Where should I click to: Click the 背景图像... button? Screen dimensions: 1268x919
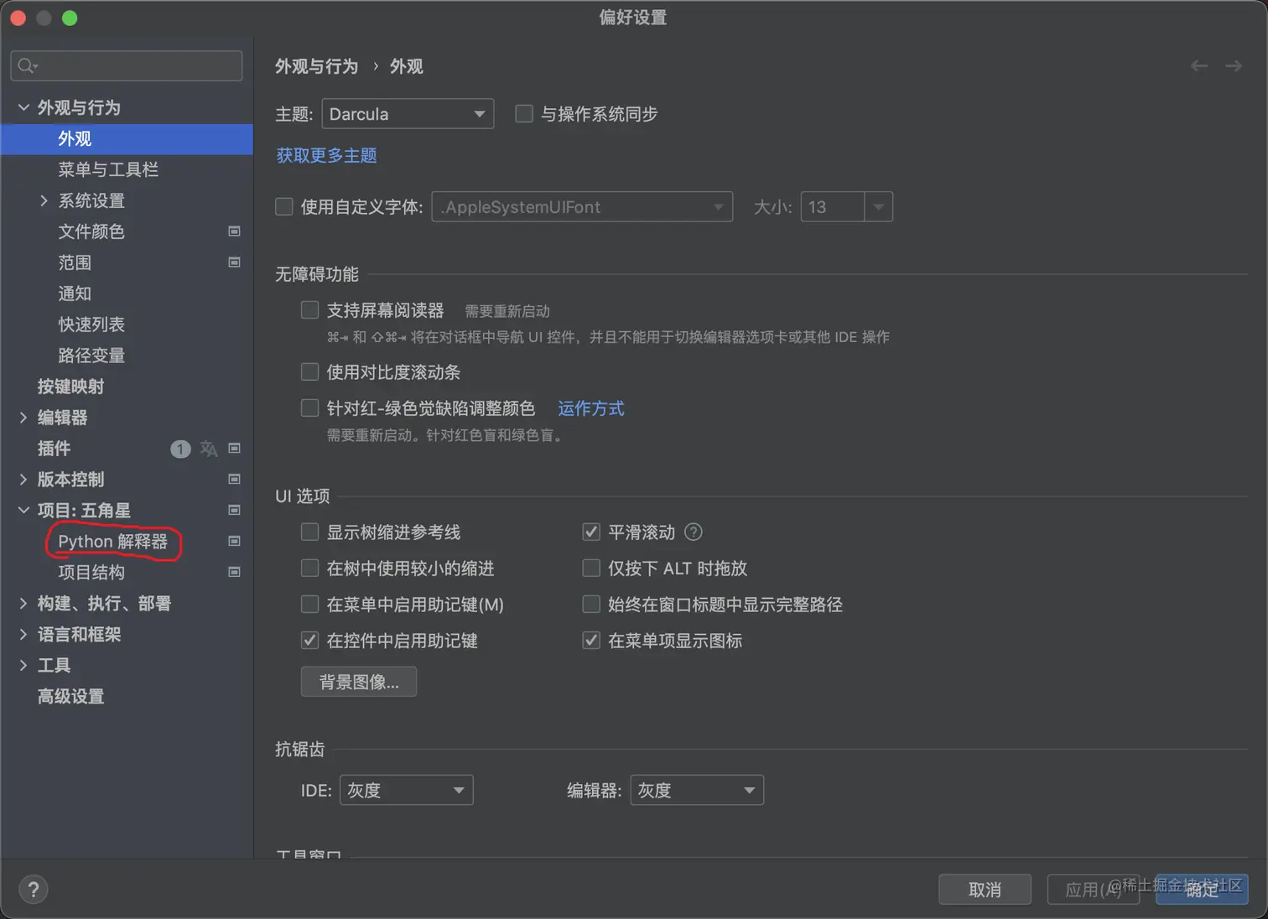coord(358,682)
